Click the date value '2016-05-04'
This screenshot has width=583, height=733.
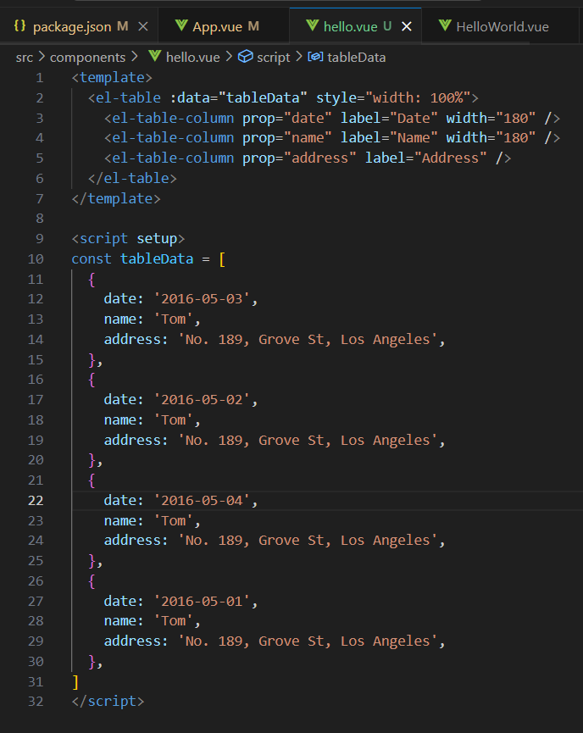point(202,501)
